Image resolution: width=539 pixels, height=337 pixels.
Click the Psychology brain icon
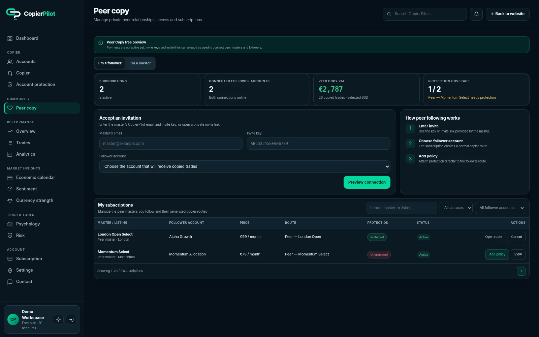click(x=10, y=224)
